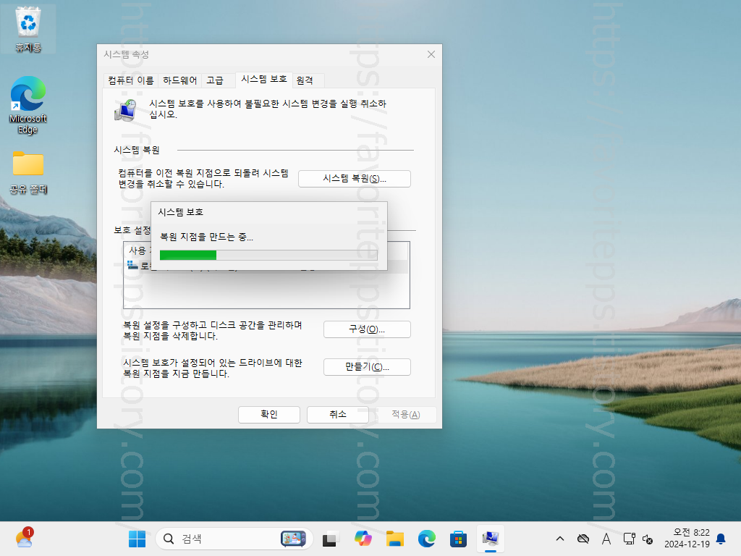Open Microsoft Store from the taskbar
Screen dimensions: 741x556
pos(458,539)
